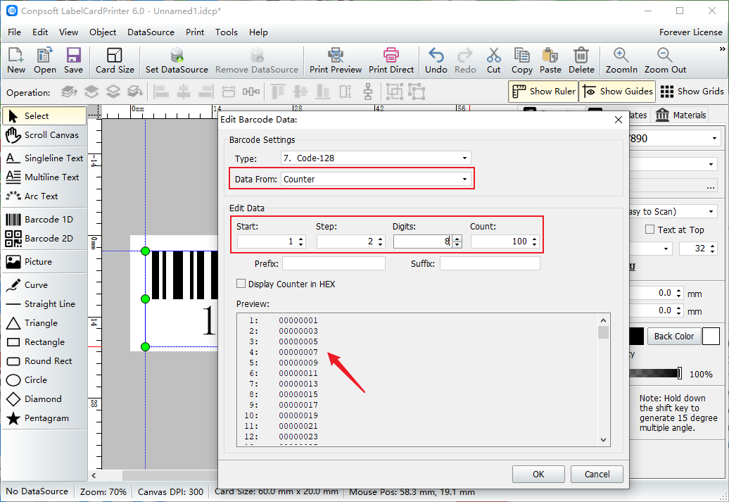Viewport: 729px width, 502px height.
Task: Click the Back Color button
Action: point(673,336)
